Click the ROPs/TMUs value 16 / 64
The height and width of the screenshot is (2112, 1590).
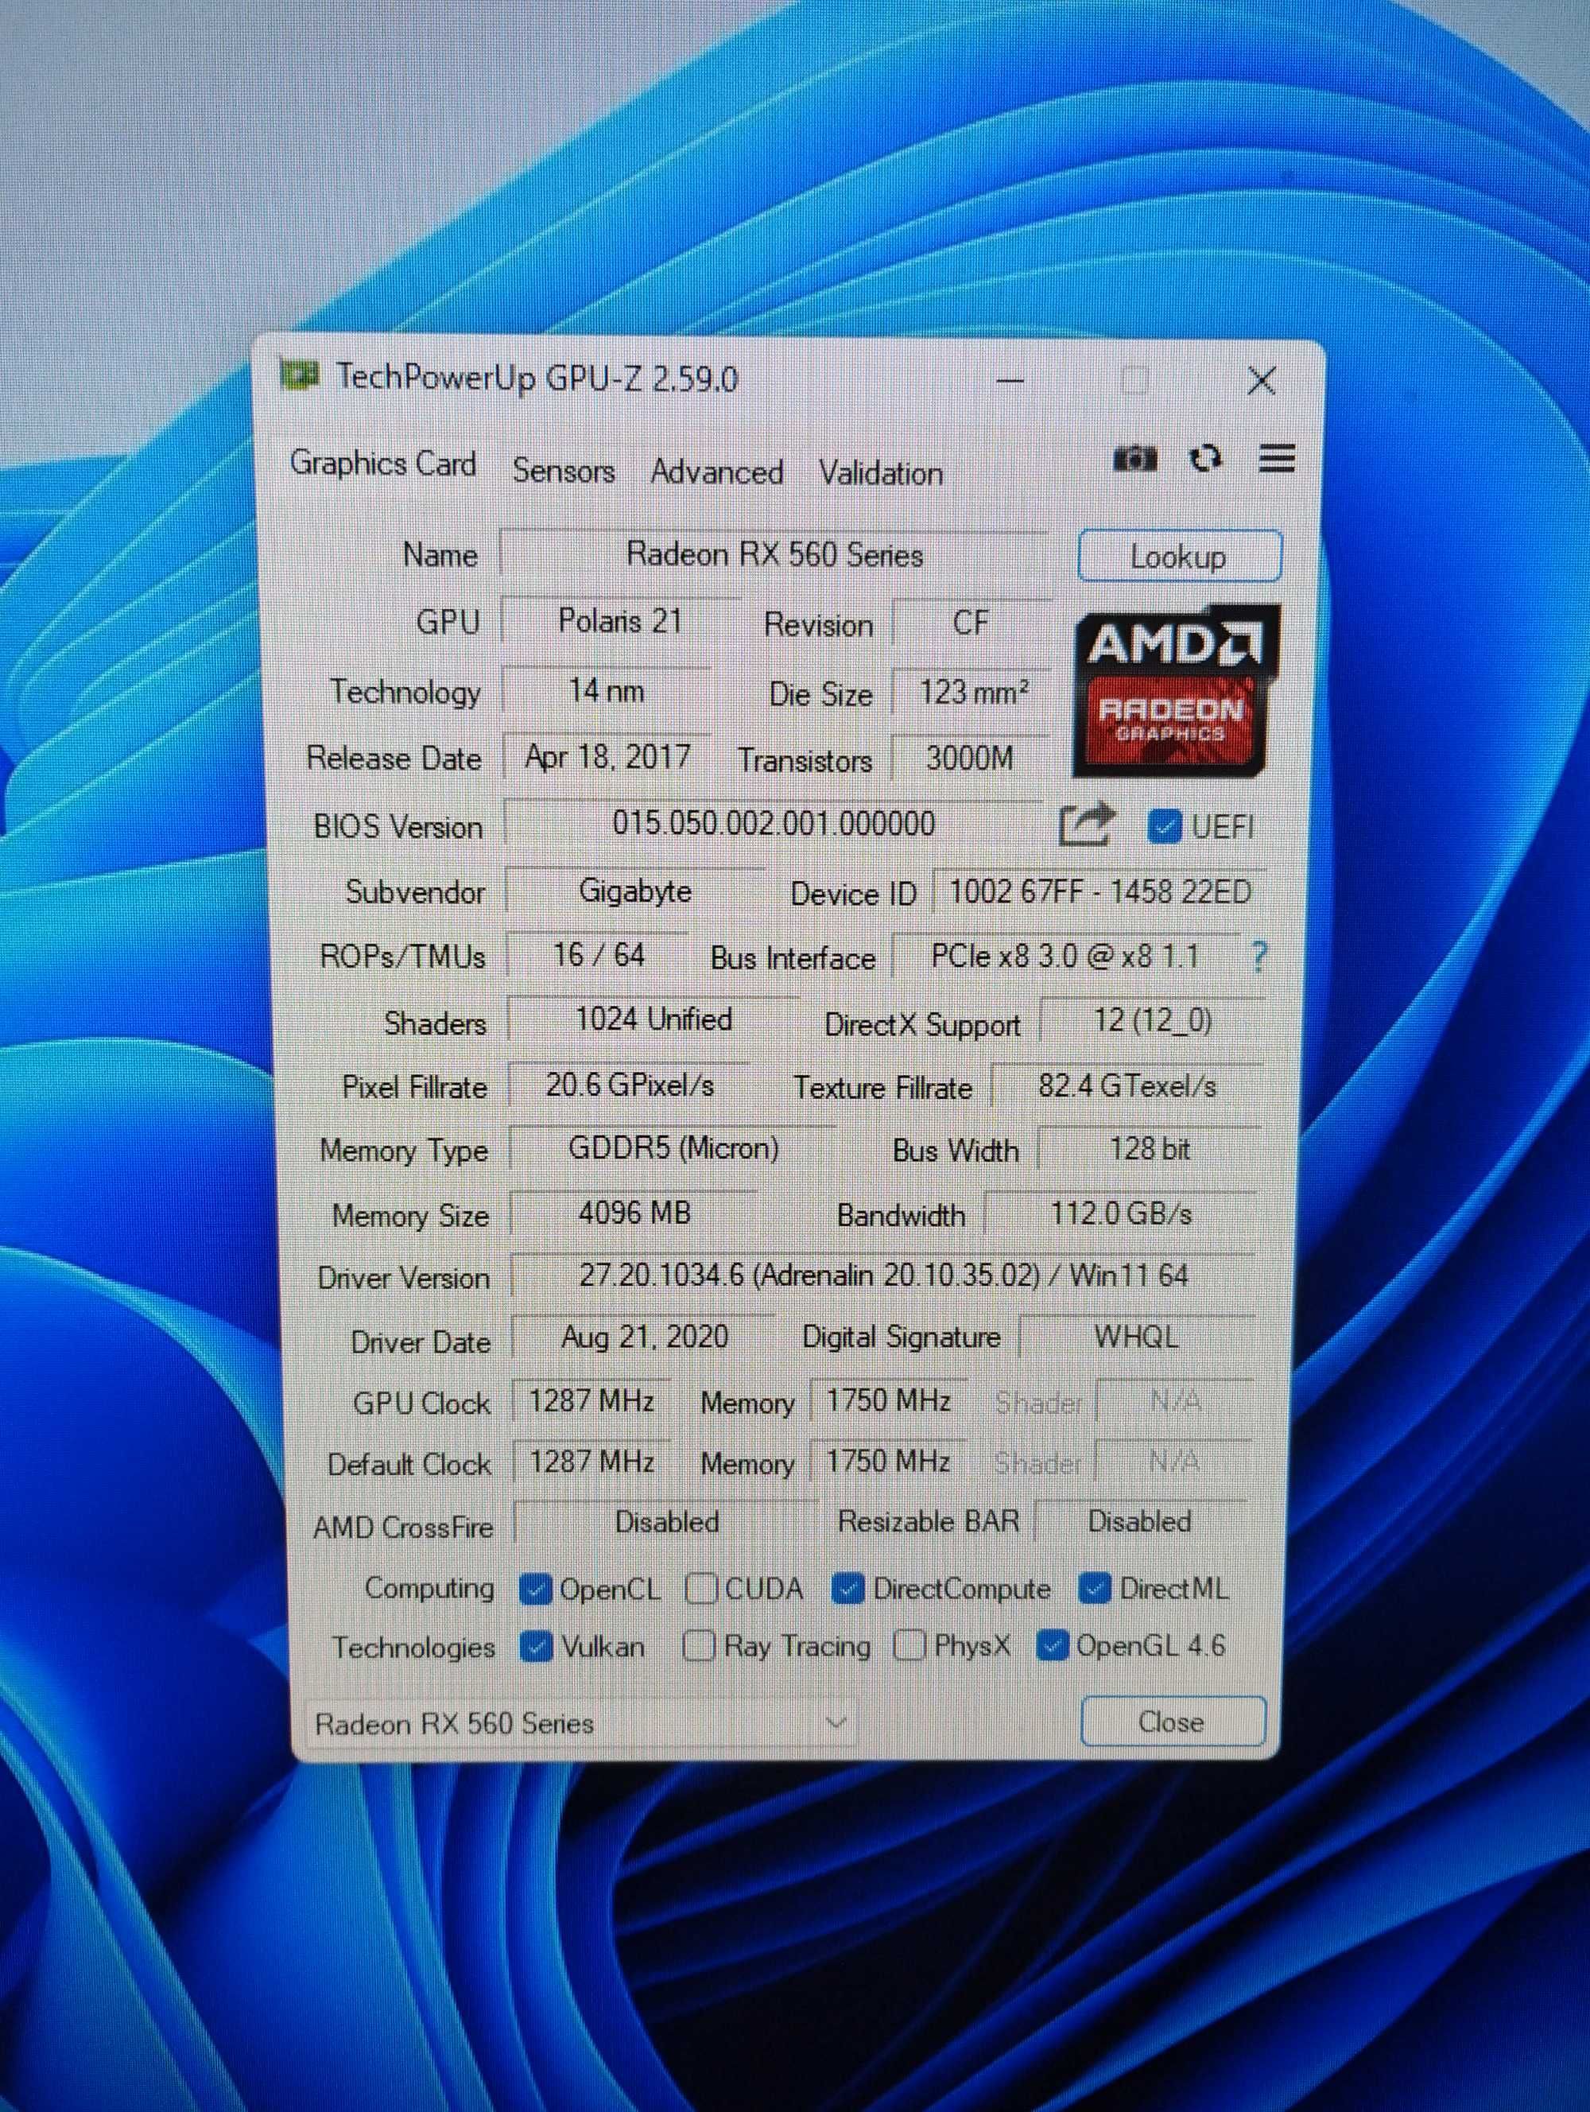point(599,955)
